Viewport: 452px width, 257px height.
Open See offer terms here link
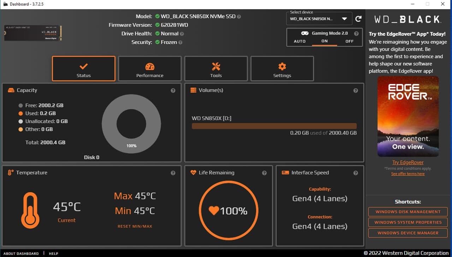408,174
